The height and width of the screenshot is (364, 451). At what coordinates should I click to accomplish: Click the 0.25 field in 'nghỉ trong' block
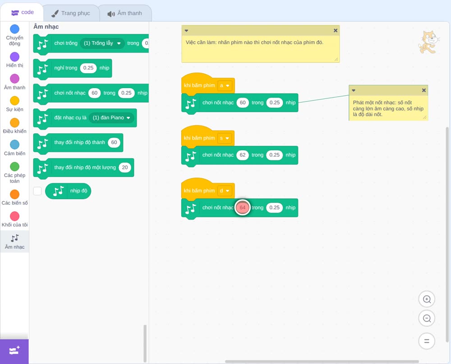pyautogui.click(x=88, y=68)
